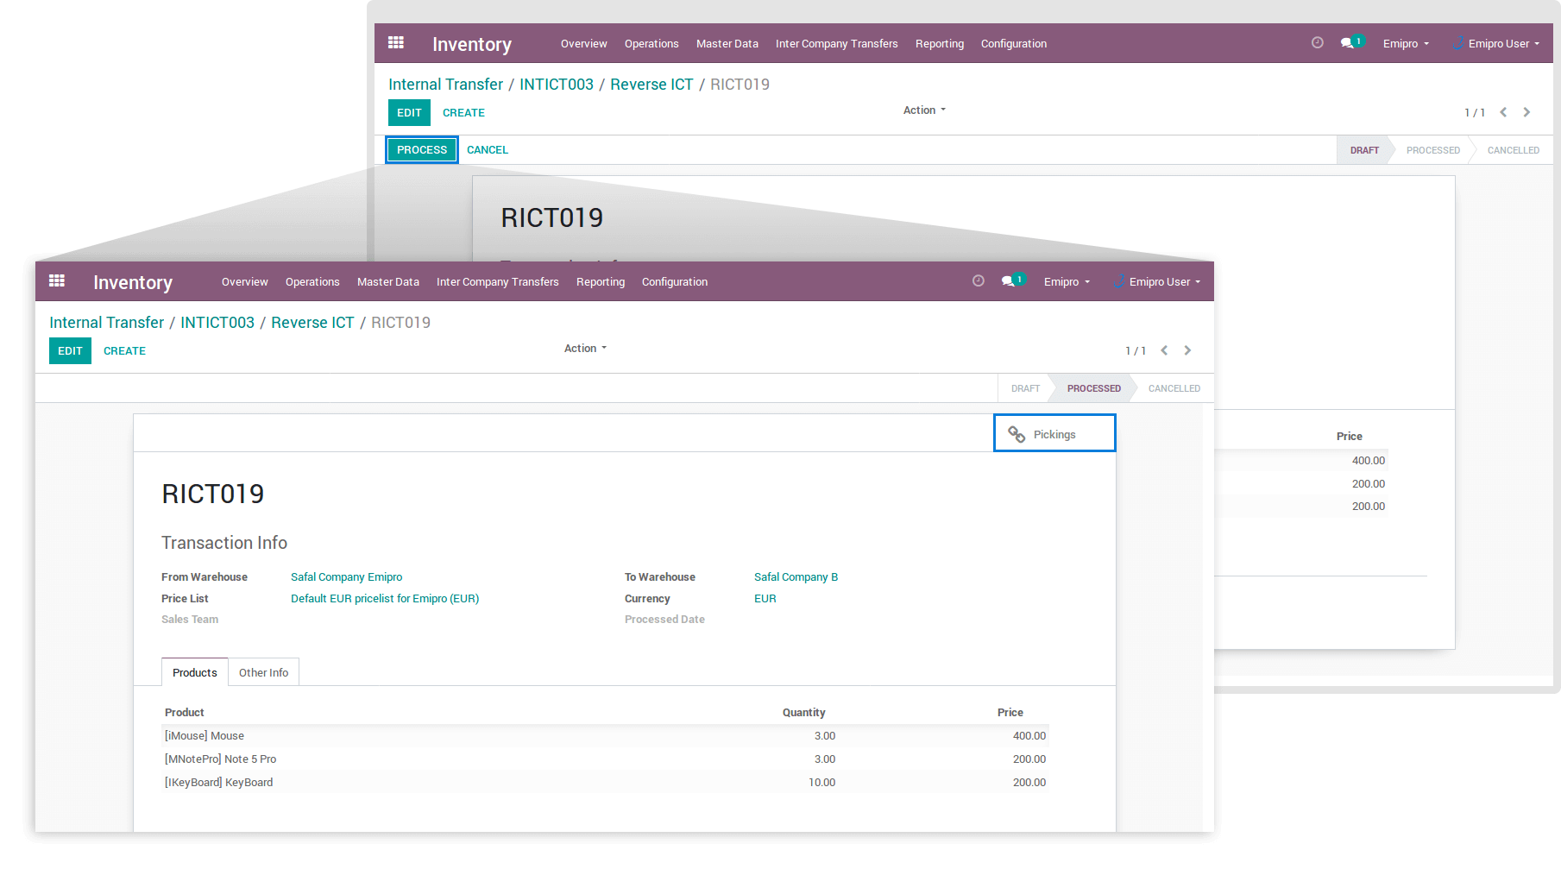Image resolution: width=1561 pixels, height=869 pixels.
Task: Open Inter Company Transfers menu in front window
Action: 497,282
